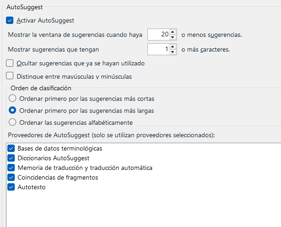Decrease the maximum suggestions count spinner
The width and height of the screenshot is (281, 227).
(x=173, y=37)
